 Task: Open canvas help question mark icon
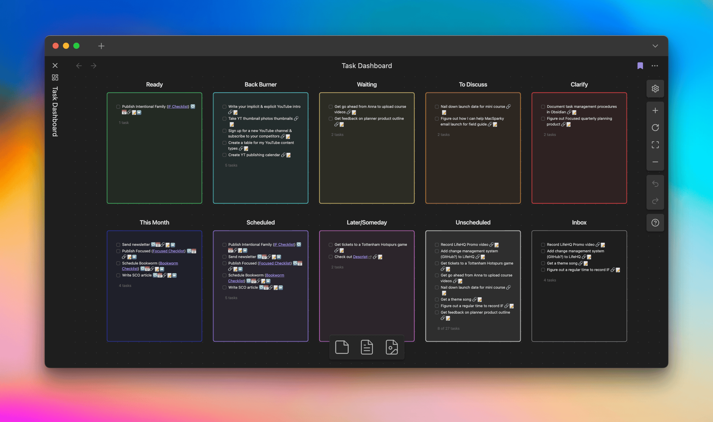click(655, 223)
